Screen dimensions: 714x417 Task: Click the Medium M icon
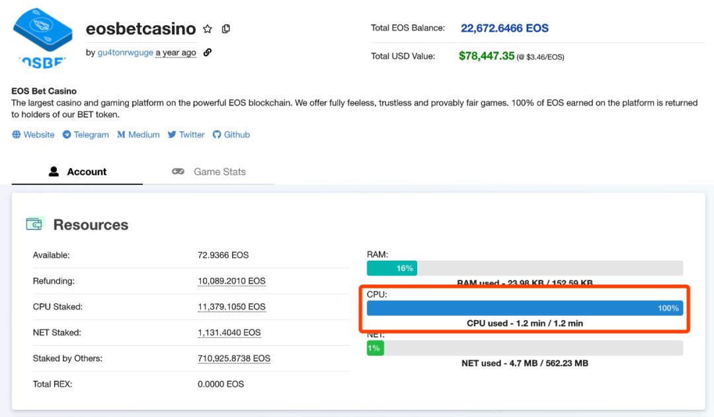(x=121, y=135)
